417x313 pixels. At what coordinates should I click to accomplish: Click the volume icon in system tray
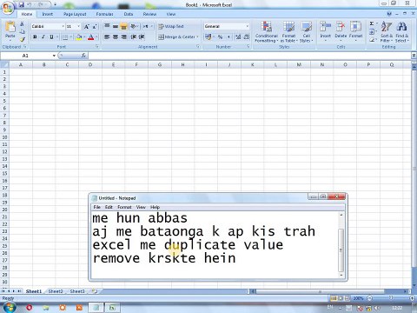pyautogui.click(x=377, y=308)
